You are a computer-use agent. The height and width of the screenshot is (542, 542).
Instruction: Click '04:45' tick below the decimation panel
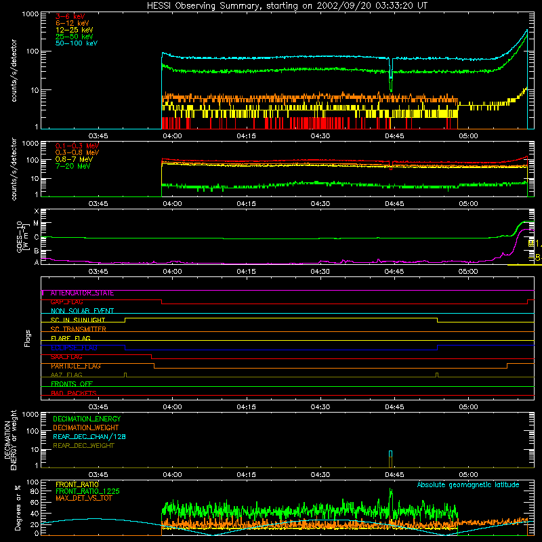coord(394,475)
